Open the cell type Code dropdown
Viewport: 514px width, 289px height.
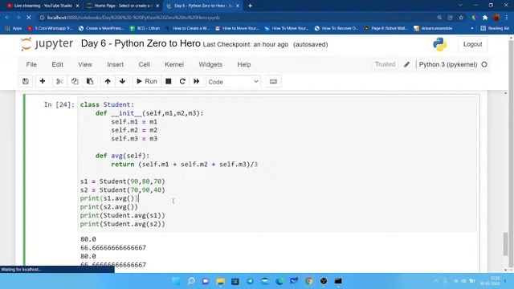pos(233,82)
